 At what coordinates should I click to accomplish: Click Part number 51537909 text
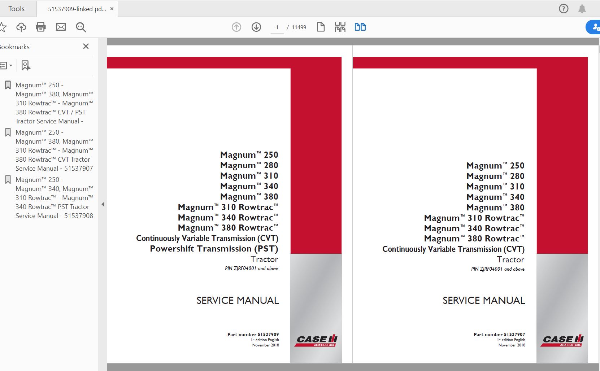pos(253,335)
